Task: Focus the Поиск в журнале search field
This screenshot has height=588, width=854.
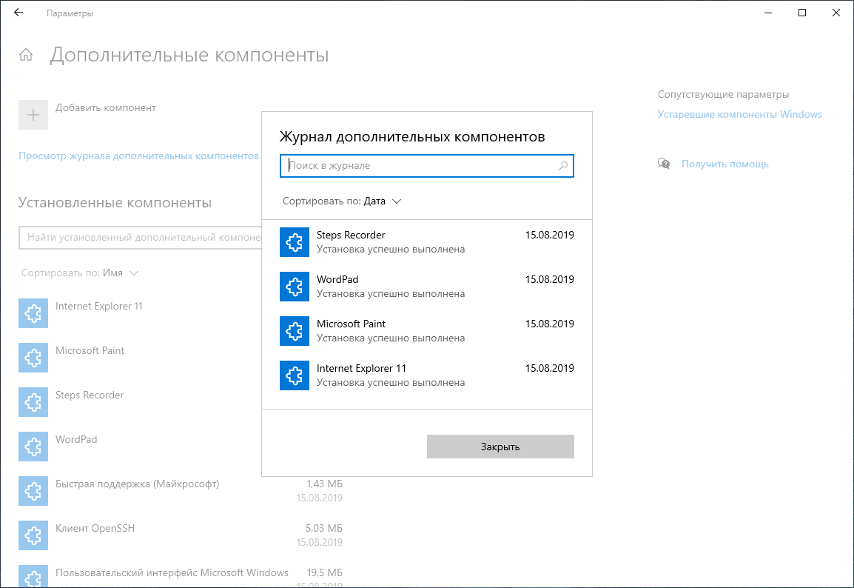Action: tap(420, 166)
